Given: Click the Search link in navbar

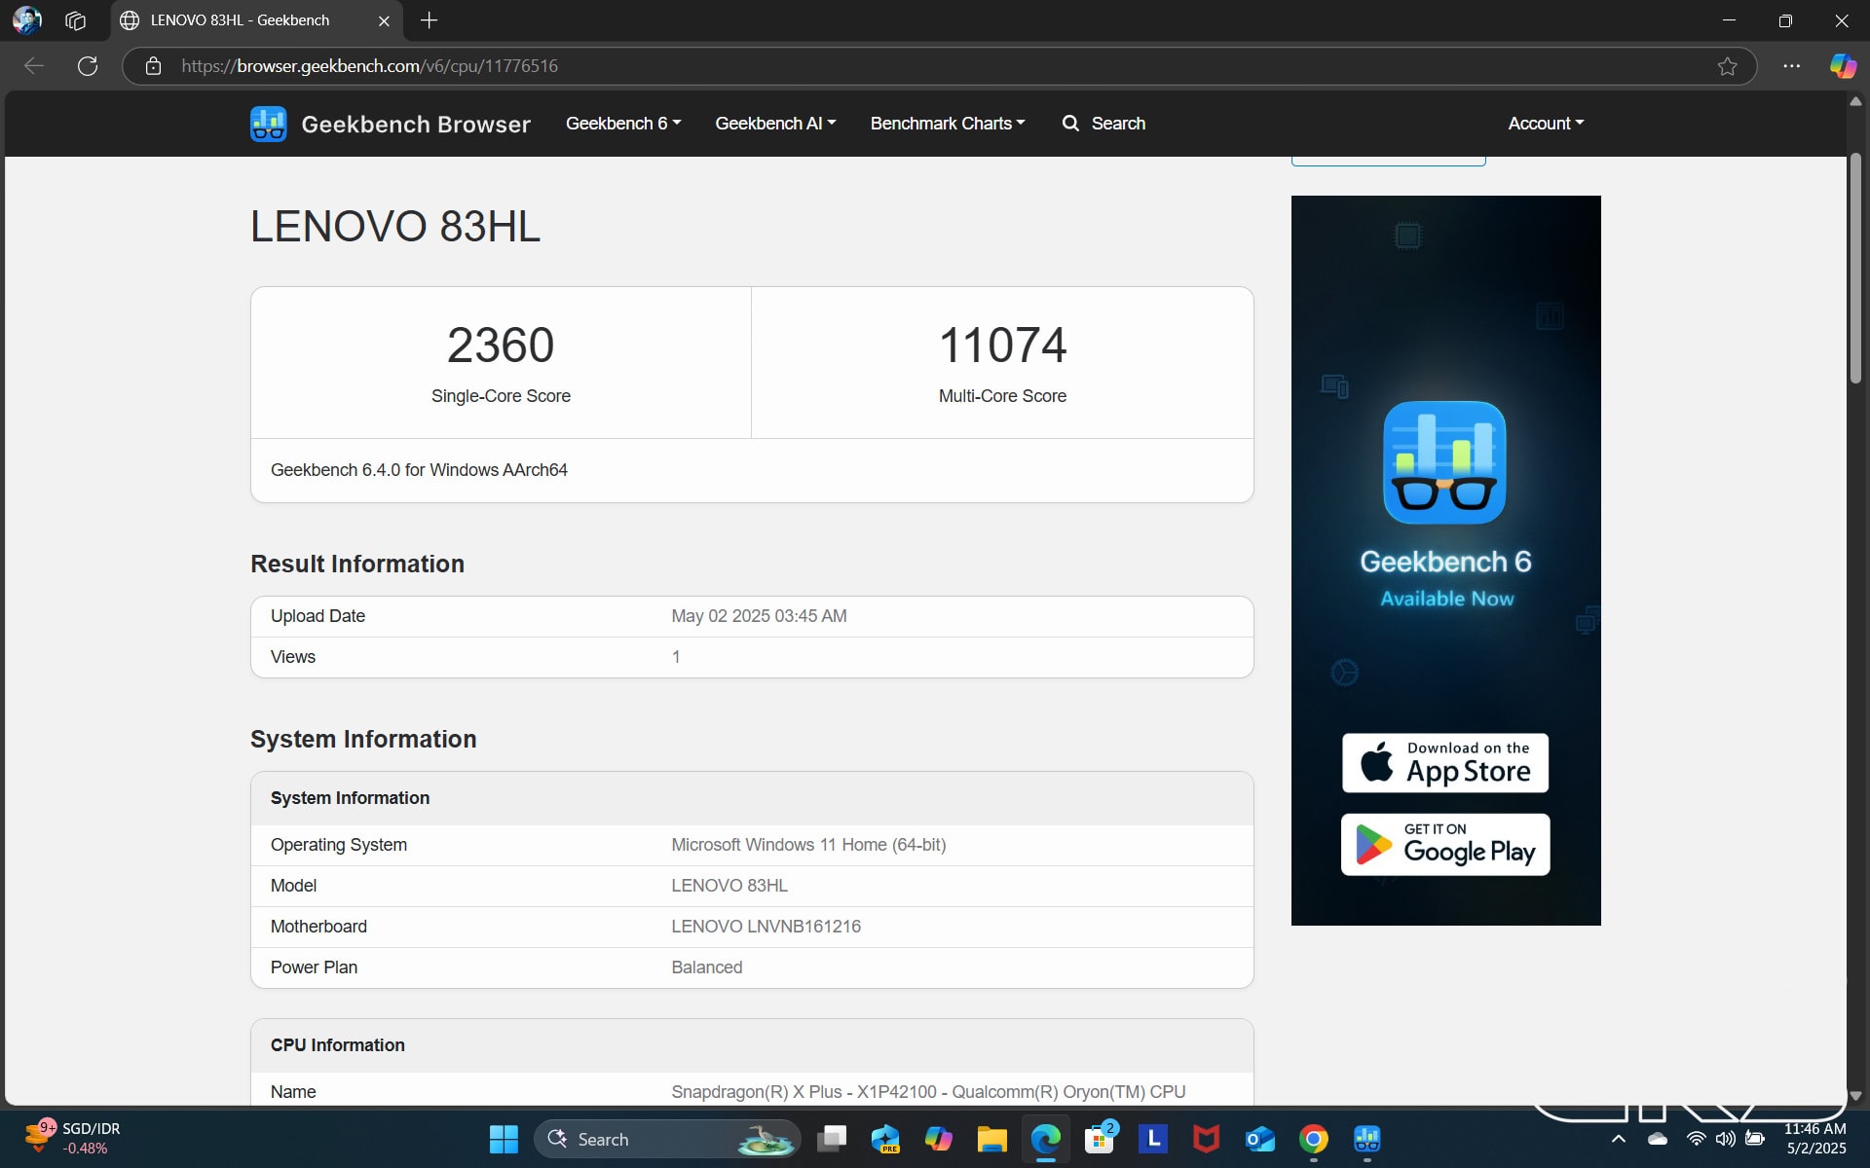Looking at the screenshot, I should coord(1103,124).
